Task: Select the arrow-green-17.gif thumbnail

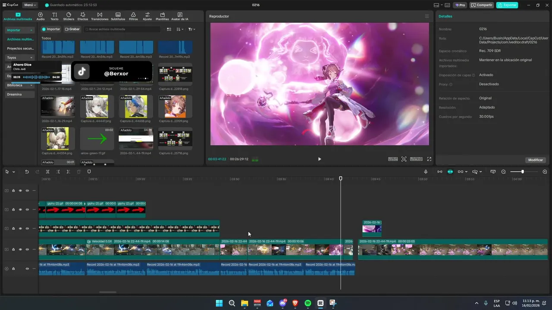Action: pos(97,139)
